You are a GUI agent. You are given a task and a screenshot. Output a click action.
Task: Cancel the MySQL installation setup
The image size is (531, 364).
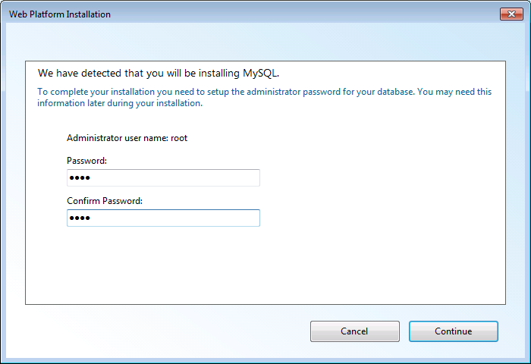pyautogui.click(x=354, y=331)
